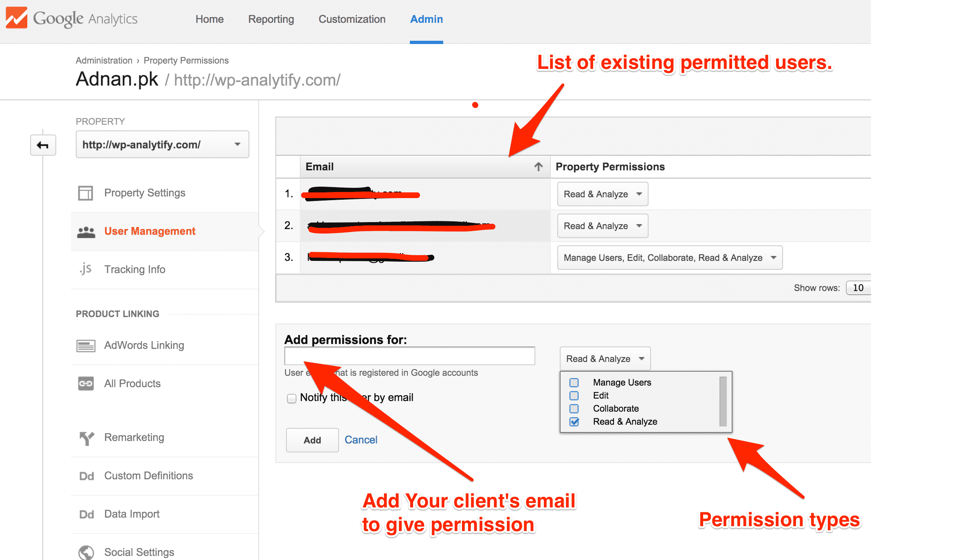Click the Administration breadcrumb link

(x=104, y=60)
